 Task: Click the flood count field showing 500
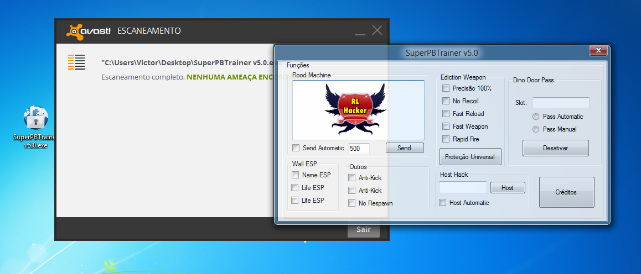click(x=359, y=149)
